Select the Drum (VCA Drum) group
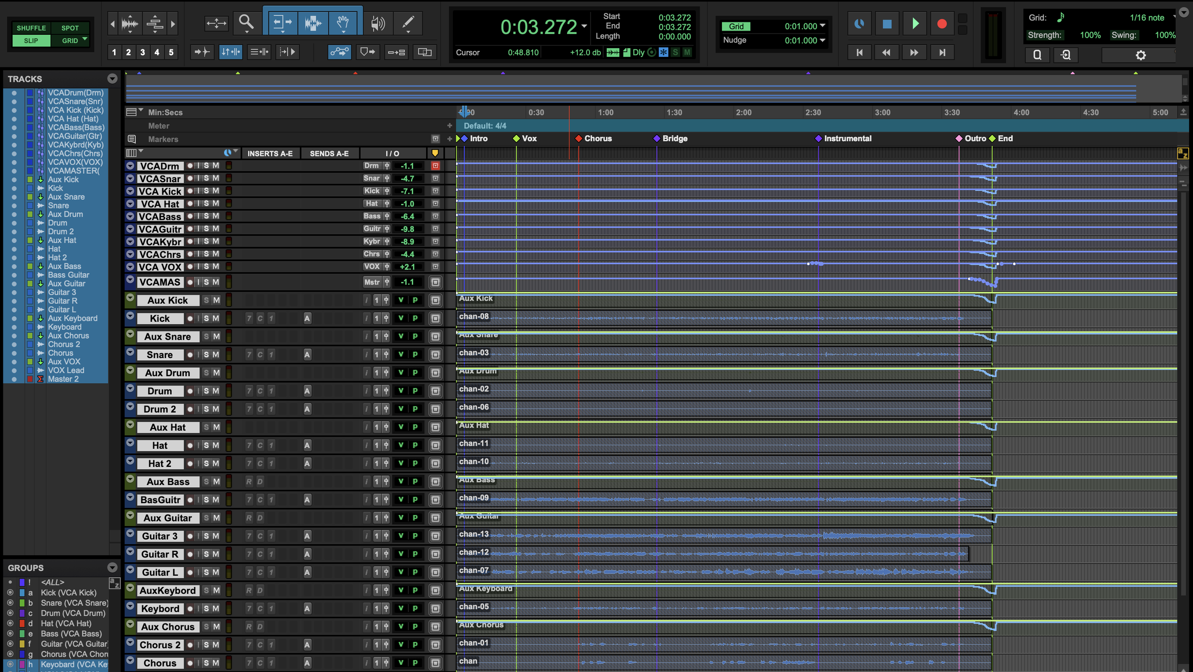 click(x=73, y=613)
